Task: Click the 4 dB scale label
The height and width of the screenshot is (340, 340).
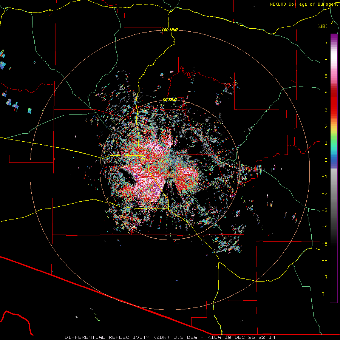Action: (326, 93)
